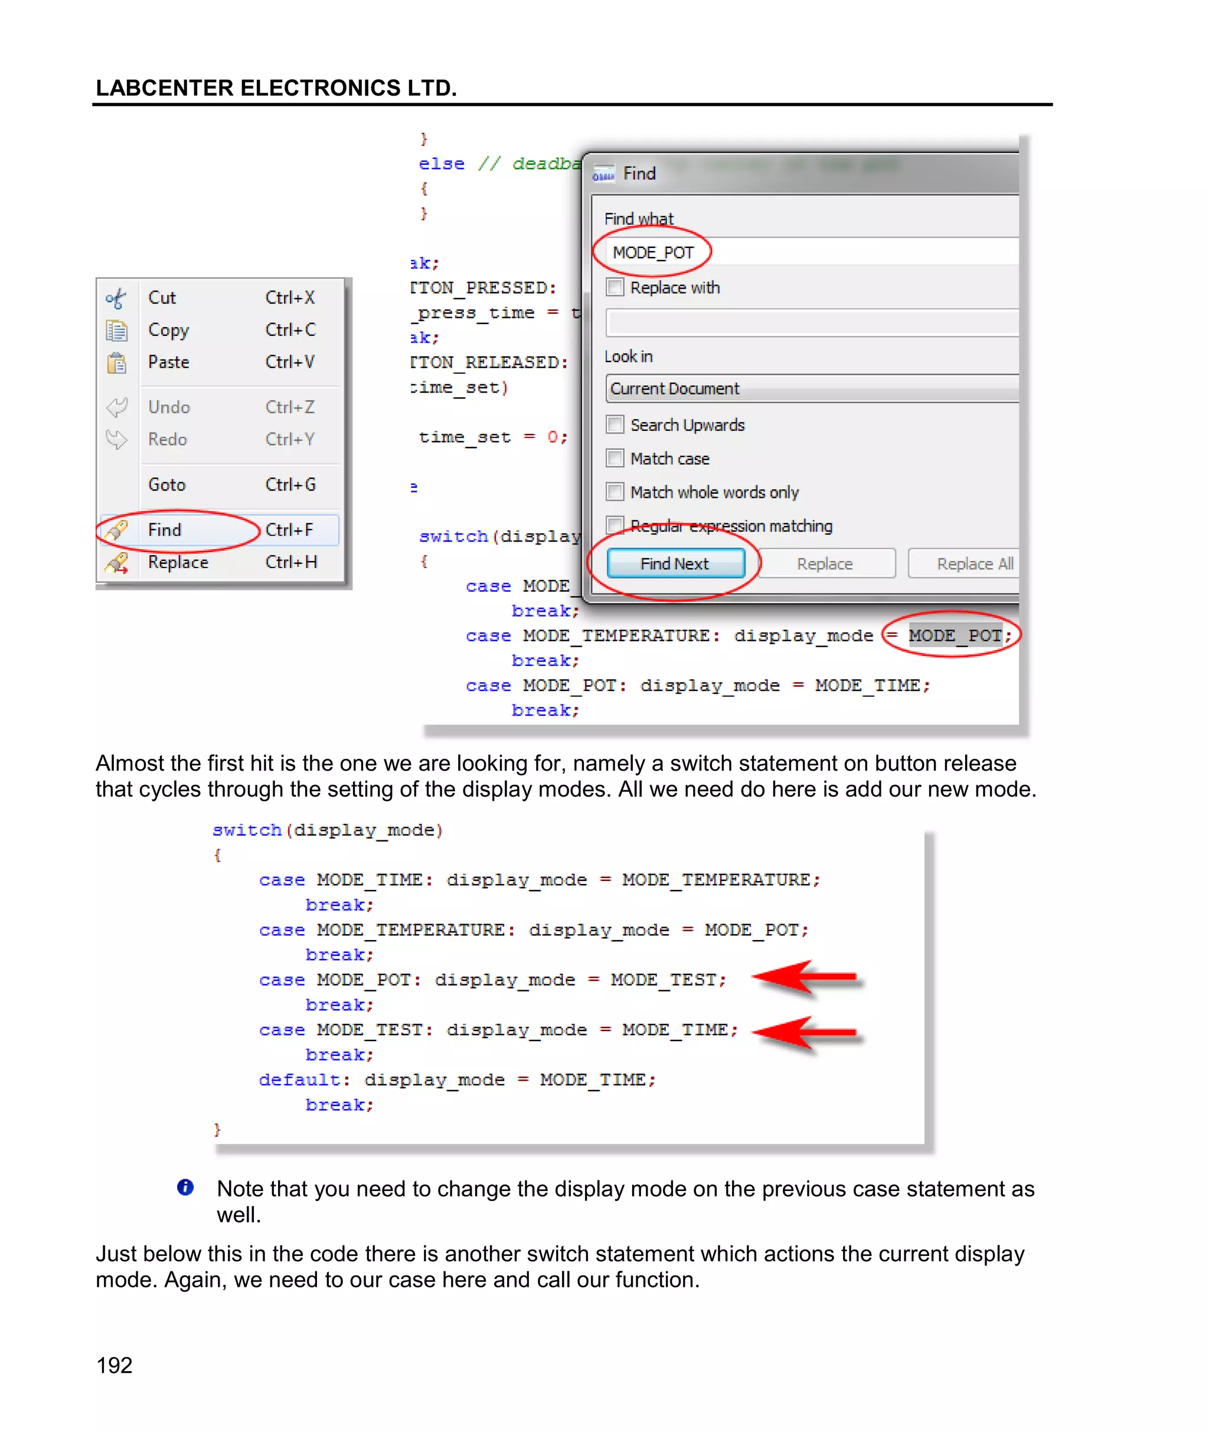Click 'MODE_TEST;' on the MODE_POT case line

[x=668, y=980]
